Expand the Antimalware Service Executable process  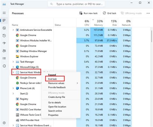[x=13, y=30]
